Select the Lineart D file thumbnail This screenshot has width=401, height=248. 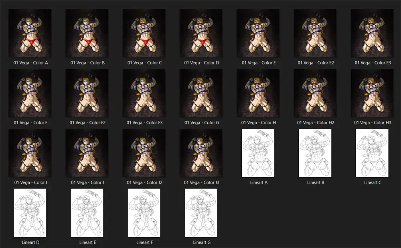(x=31, y=213)
